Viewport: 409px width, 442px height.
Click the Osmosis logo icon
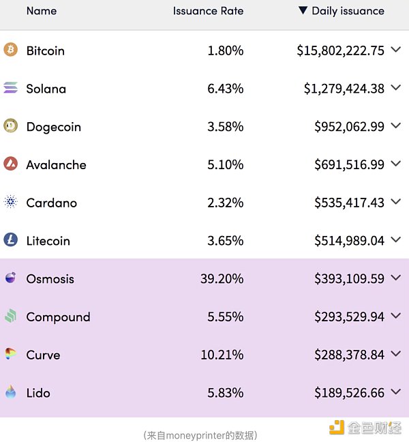pos(10,278)
